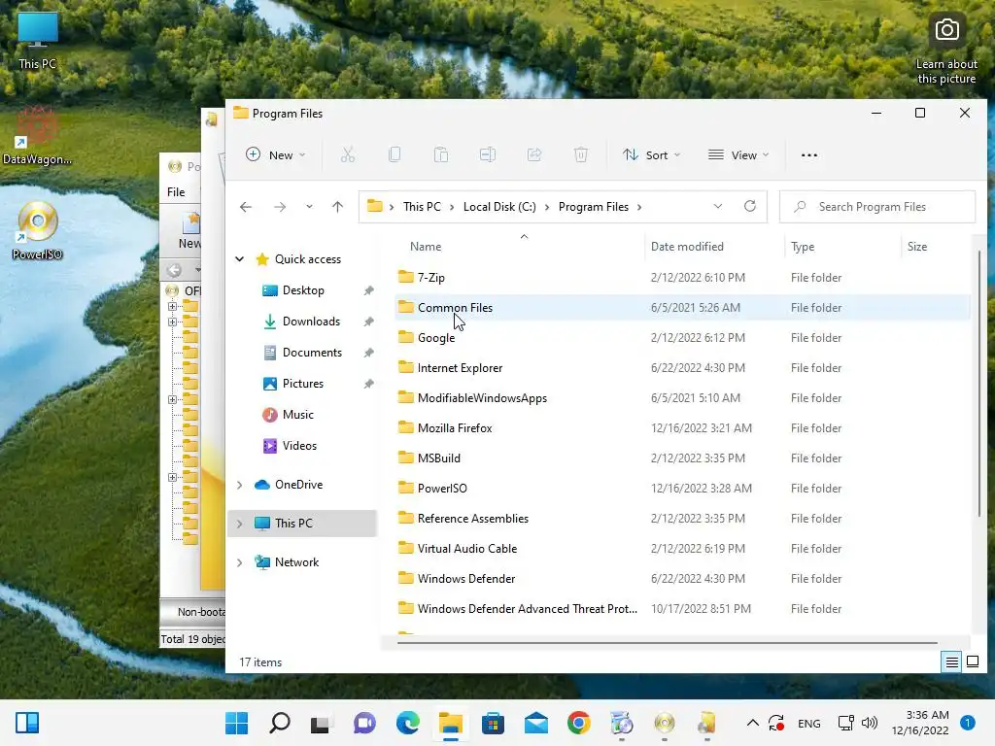Image resolution: width=995 pixels, height=746 pixels.
Task: Select This PC desktop icon
Action: 38,39
